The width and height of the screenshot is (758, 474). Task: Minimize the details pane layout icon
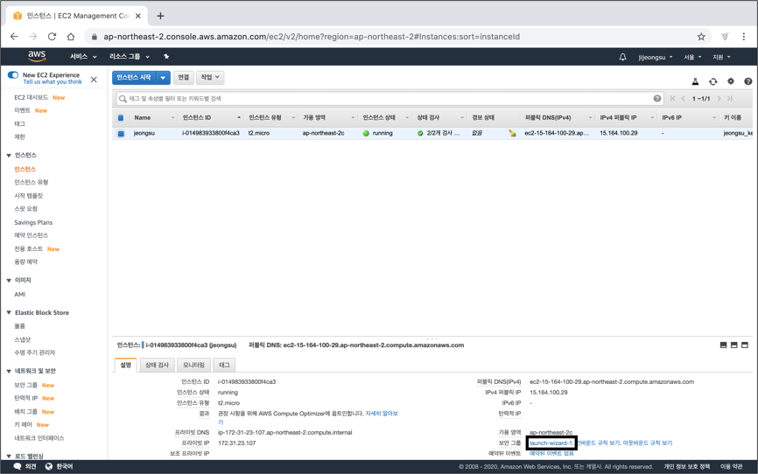(x=723, y=345)
